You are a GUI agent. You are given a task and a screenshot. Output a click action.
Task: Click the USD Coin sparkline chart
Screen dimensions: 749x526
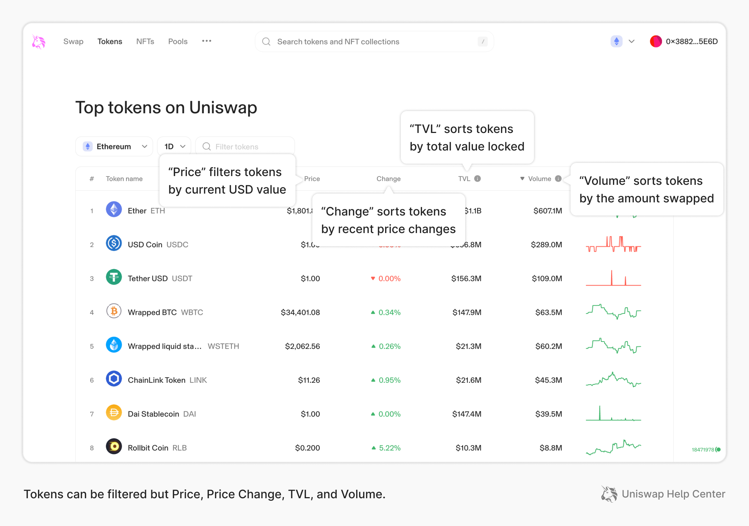613,244
